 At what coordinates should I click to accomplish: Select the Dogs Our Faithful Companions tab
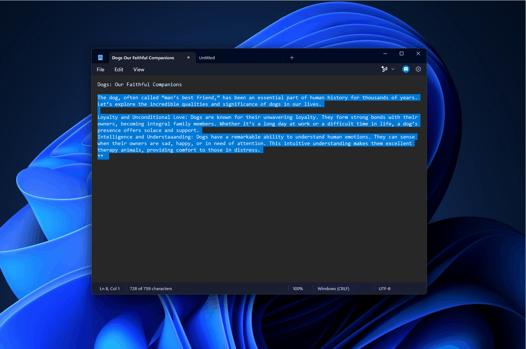tap(143, 57)
